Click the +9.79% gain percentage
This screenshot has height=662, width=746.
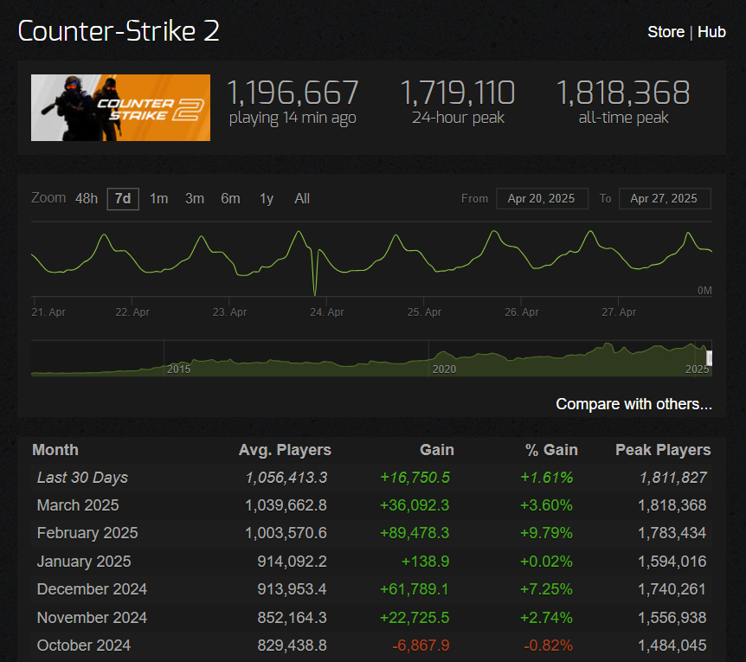pyautogui.click(x=546, y=533)
